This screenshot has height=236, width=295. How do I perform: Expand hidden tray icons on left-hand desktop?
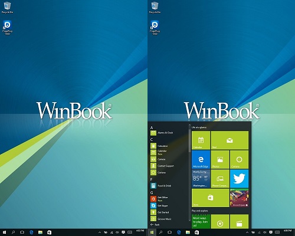click(100, 232)
